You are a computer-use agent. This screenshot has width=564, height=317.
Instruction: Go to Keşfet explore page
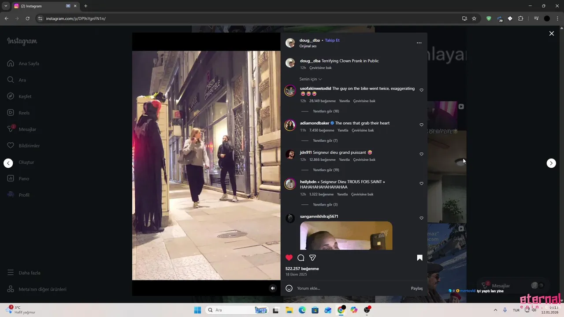tap(19, 96)
